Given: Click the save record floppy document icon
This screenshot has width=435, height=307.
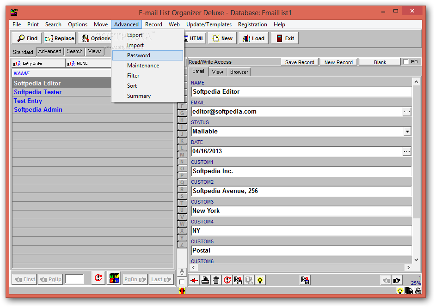Looking at the screenshot, I should pyautogui.click(x=305, y=280).
